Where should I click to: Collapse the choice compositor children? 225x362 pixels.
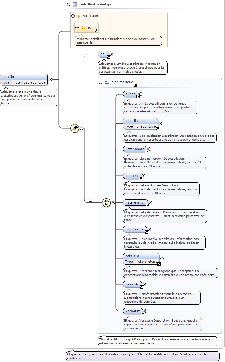pyautogui.click(x=113, y=202)
